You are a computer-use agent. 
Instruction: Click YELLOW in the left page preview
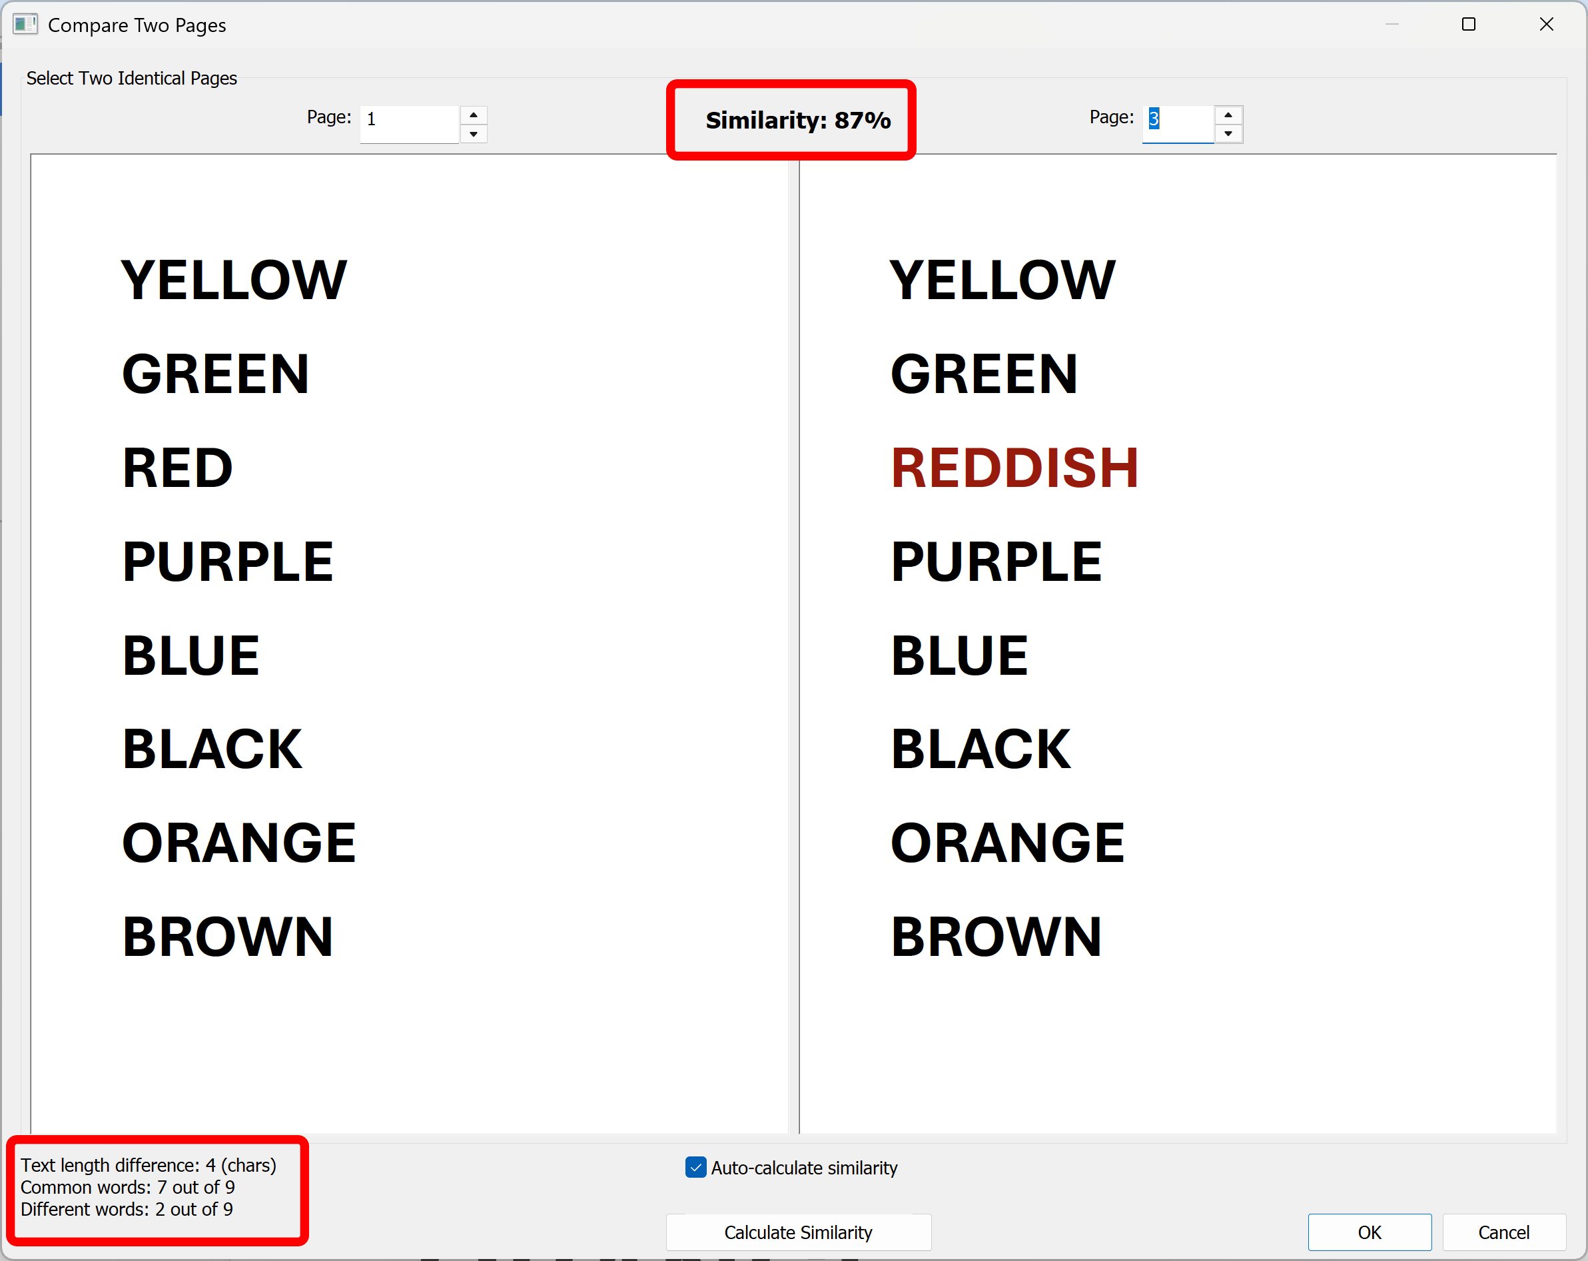234,280
